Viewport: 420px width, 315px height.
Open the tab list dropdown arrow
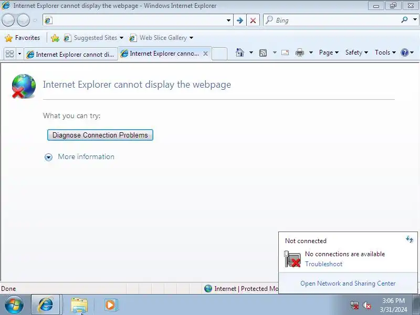19,54
